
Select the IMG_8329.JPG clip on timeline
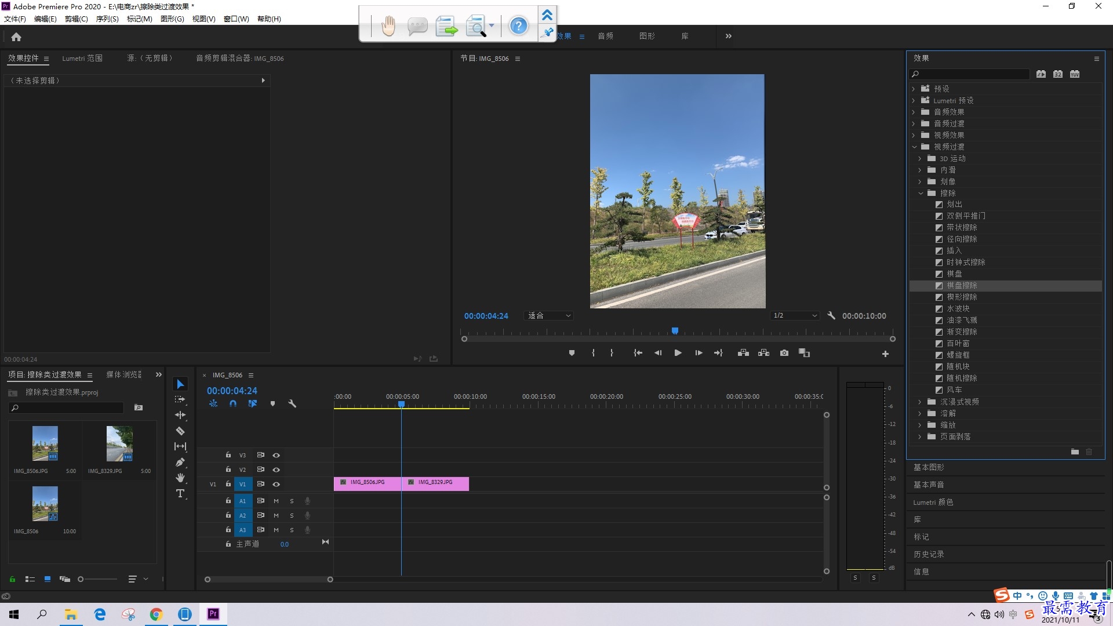click(435, 483)
